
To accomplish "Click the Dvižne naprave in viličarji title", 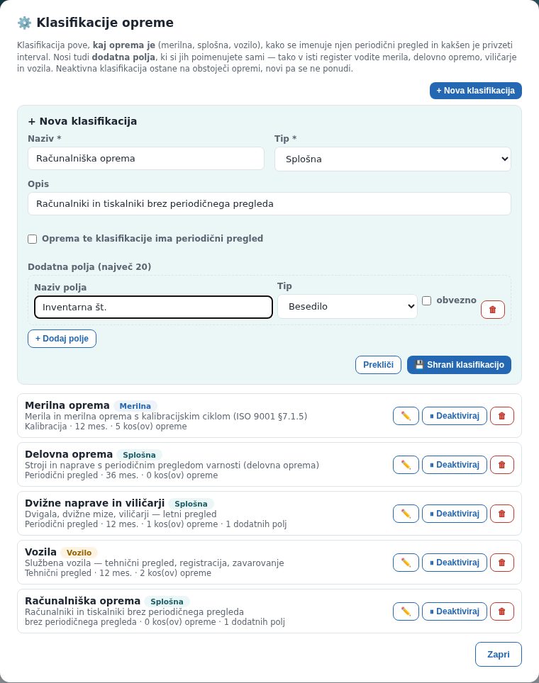I will (94, 503).
